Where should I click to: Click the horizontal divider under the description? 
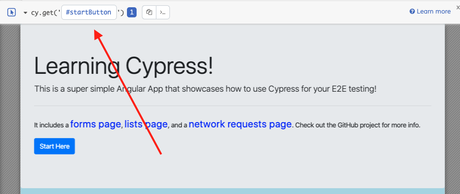[232, 105]
